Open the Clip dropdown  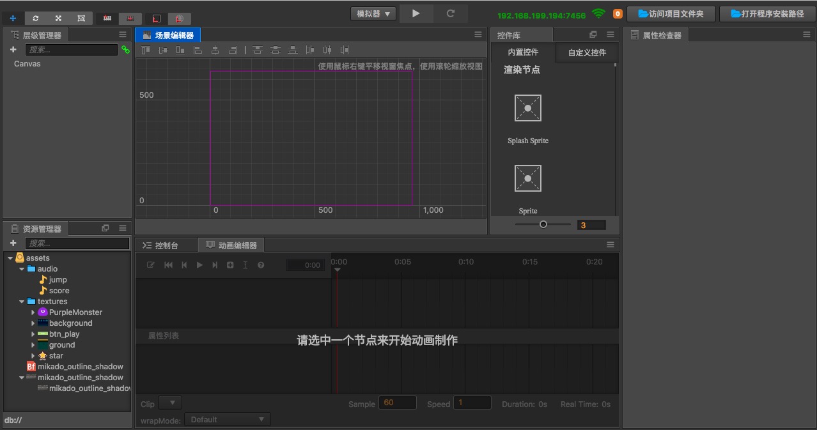pos(170,403)
